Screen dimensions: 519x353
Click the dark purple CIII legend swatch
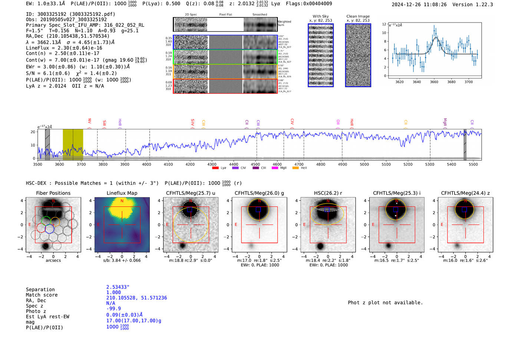pyautogui.click(x=256, y=168)
